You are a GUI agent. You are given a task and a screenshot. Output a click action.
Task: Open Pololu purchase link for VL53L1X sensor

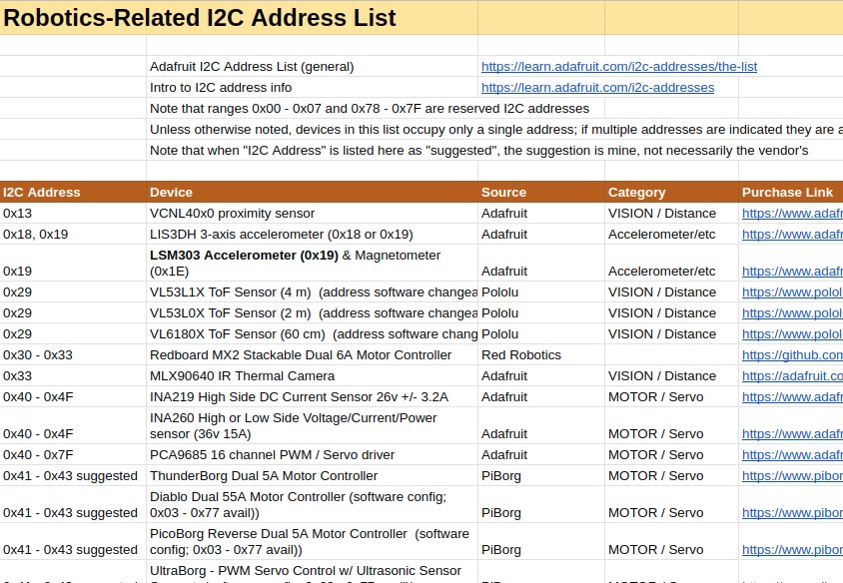pyautogui.click(x=791, y=292)
